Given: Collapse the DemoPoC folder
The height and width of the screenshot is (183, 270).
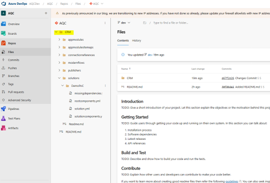Looking at the screenshot, I should click(x=62, y=85).
